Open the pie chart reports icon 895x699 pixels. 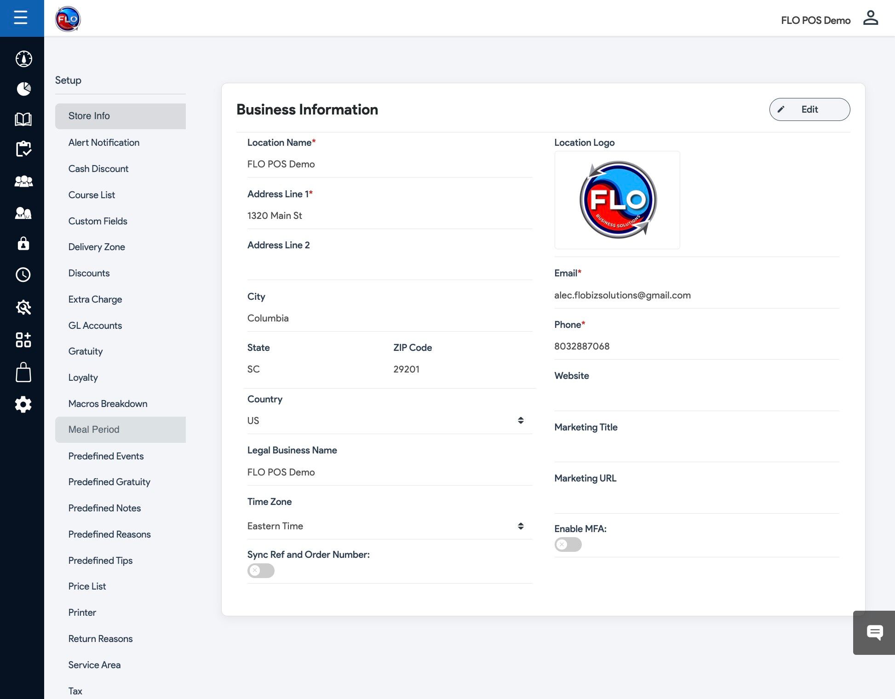(23, 89)
